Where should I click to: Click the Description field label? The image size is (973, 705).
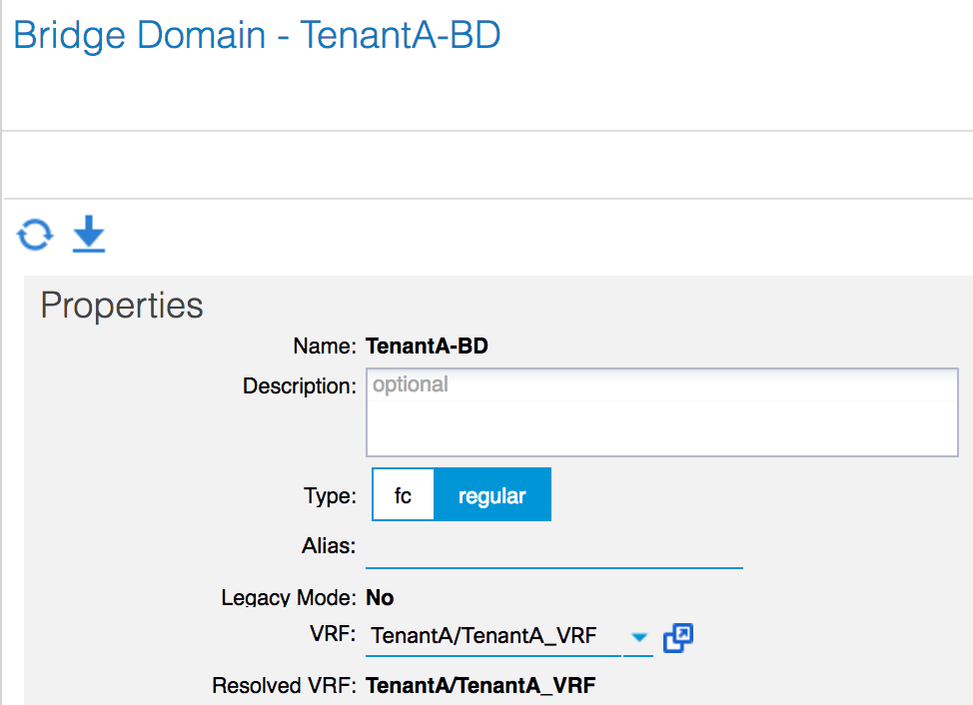(300, 386)
